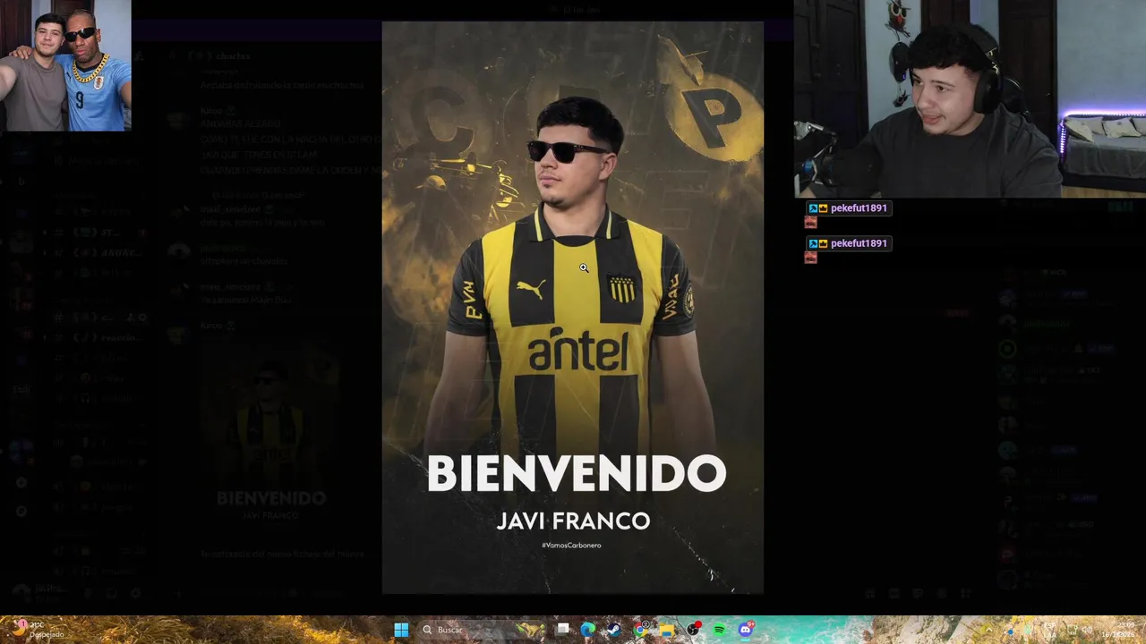
Task: Expand the hidden system tray icons
Action: pyautogui.click(x=988, y=630)
